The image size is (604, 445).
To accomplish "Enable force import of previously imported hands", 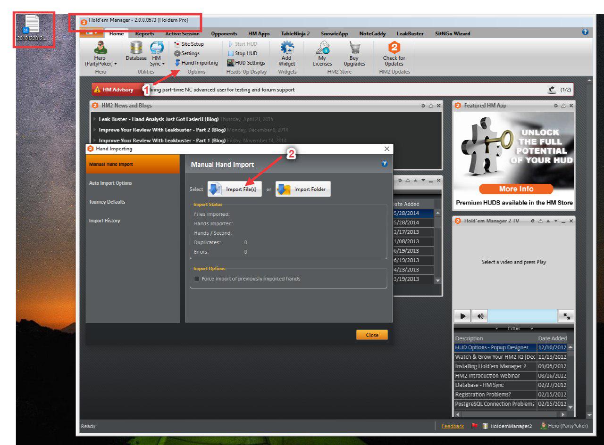I will click(x=197, y=279).
